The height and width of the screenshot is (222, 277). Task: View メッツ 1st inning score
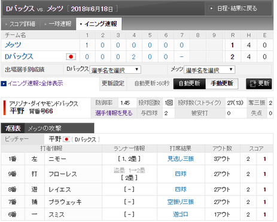pyautogui.click(x=87, y=45)
